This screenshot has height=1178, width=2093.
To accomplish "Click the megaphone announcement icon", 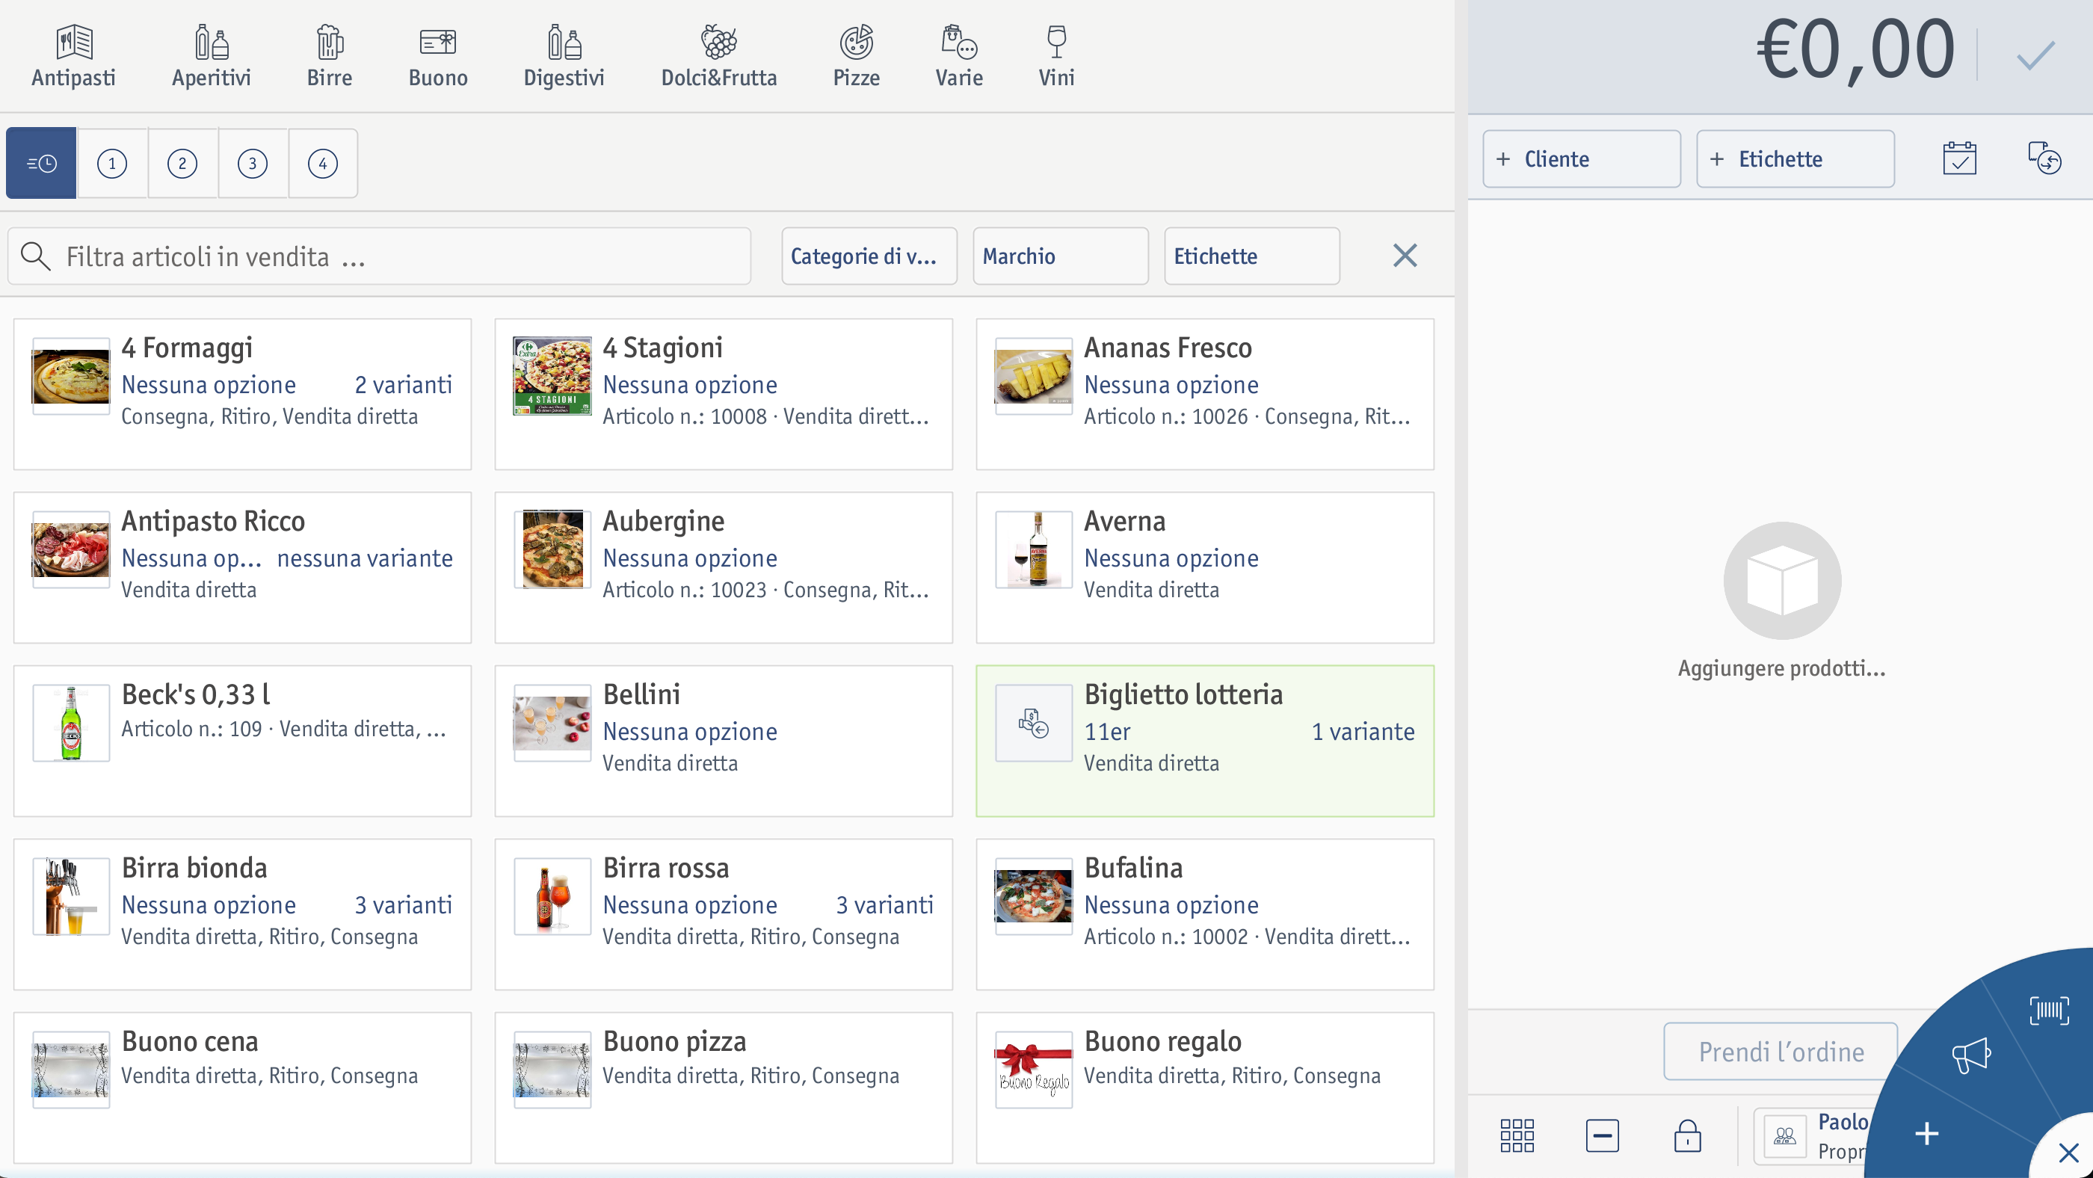I will point(1971,1055).
